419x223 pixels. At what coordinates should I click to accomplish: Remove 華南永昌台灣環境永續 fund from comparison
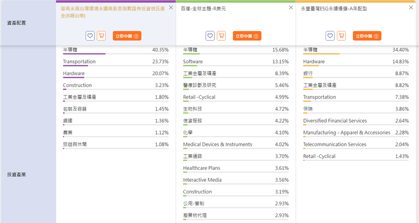(x=171, y=8)
